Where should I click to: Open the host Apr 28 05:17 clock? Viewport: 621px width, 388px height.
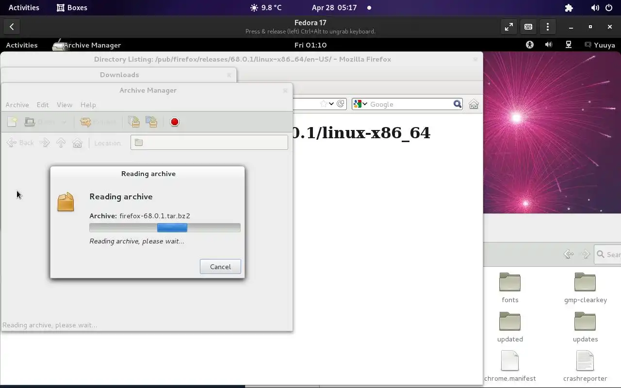click(x=334, y=8)
